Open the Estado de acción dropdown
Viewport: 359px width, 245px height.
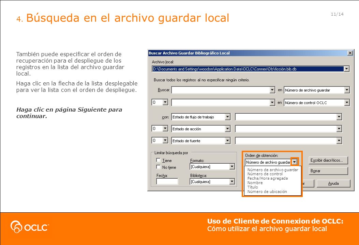pyautogui.click(x=227, y=129)
